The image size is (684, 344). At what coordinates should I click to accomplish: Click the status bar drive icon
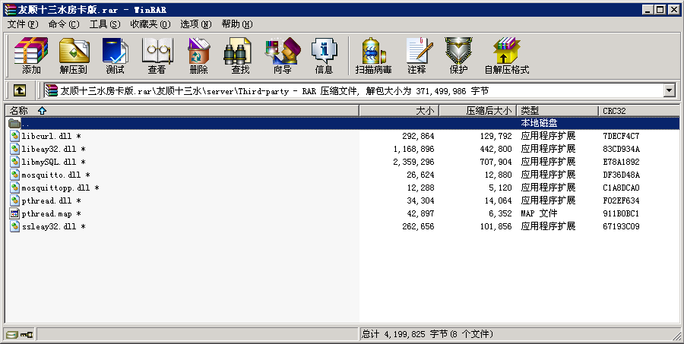click(12, 334)
